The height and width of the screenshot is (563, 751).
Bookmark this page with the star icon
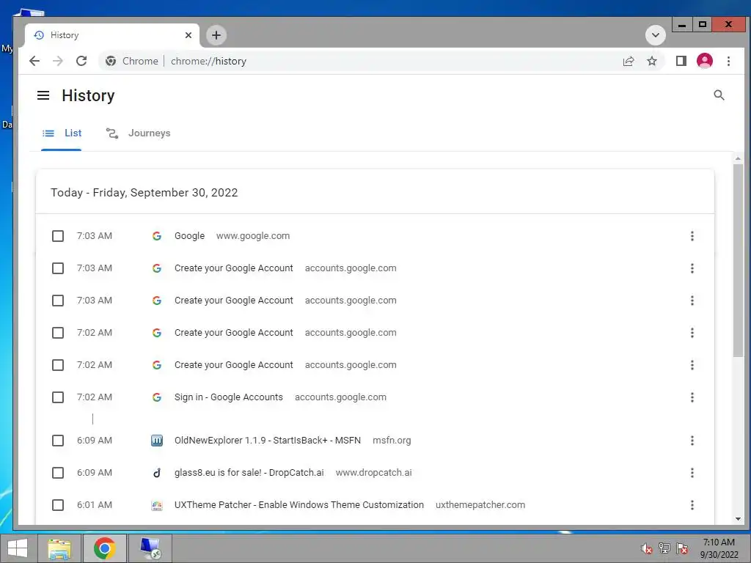652,61
